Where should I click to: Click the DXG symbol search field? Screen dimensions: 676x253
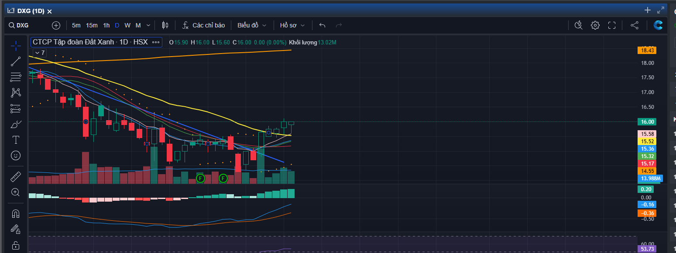point(29,25)
